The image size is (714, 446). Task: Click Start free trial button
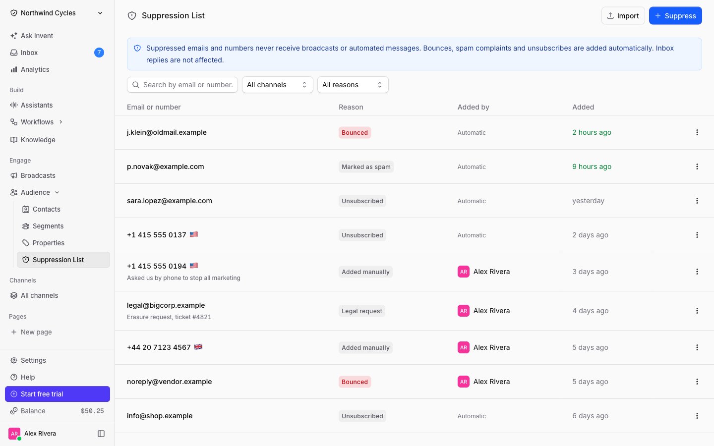pyautogui.click(x=58, y=394)
